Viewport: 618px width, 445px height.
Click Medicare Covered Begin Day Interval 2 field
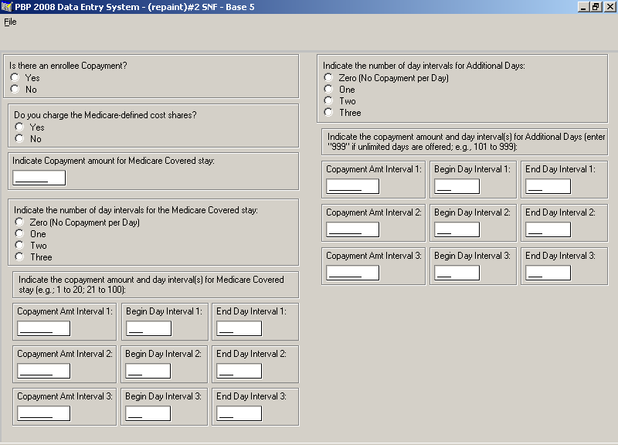coord(148,371)
